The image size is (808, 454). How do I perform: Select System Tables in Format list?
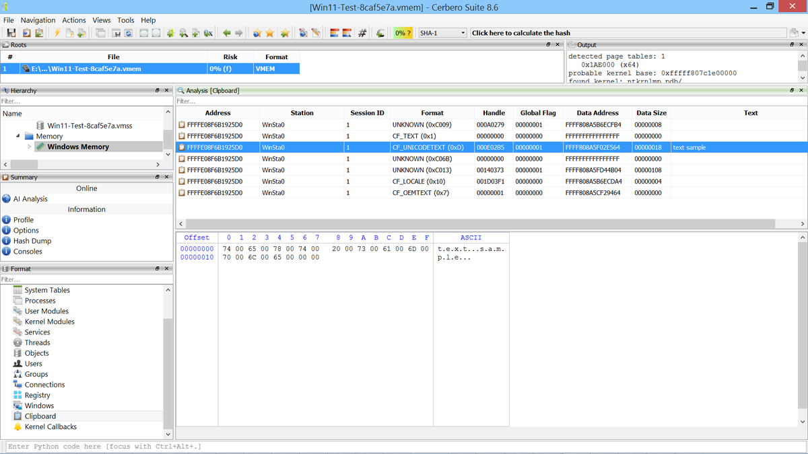pyautogui.click(x=47, y=290)
